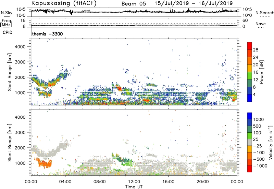Viewport: 274px width, 189px height.
Task: Select the dotted Nave line in frequency panel
Action: [134, 24]
